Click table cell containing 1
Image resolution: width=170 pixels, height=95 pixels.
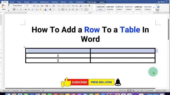58,56
